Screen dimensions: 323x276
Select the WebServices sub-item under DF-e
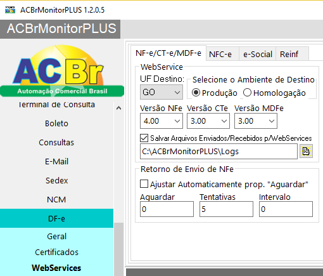click(56, 268)
